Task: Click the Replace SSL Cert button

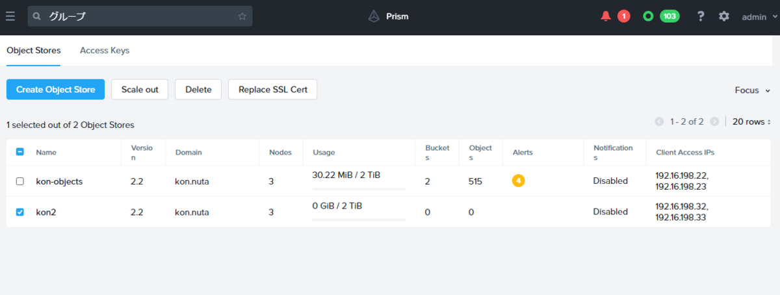Action: coord(272,90)
